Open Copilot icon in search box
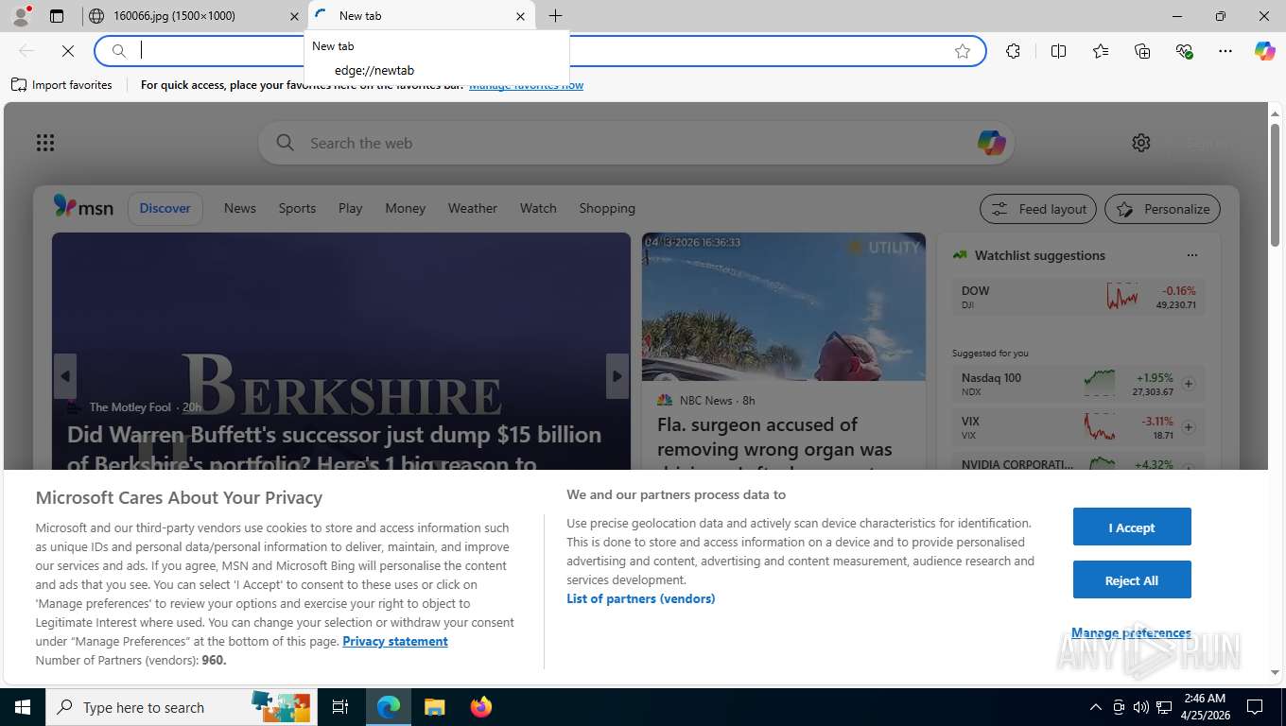The height and width of the screenshot is (726, 1286). click(991, 143)
